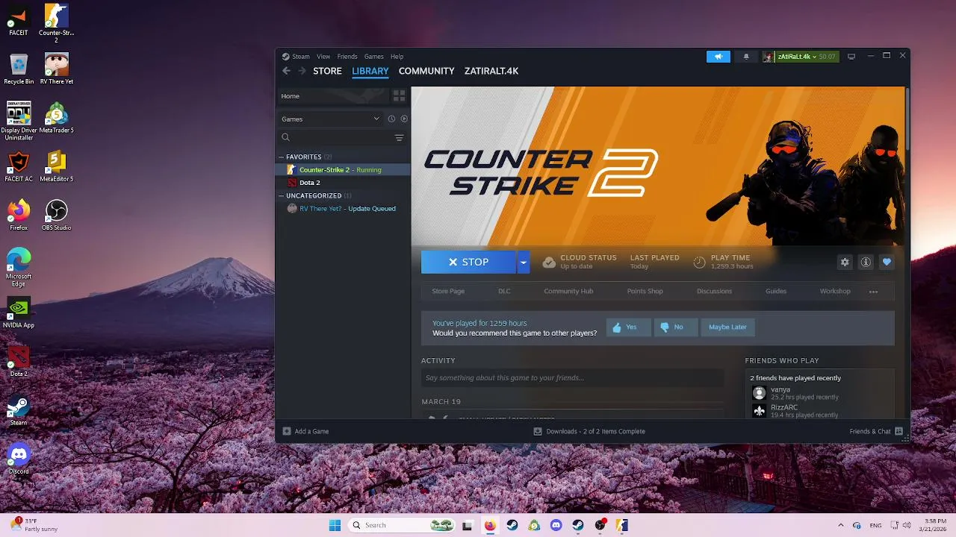Recommend the game with Yes
956x537 pixels.
(x=628, y=327)
